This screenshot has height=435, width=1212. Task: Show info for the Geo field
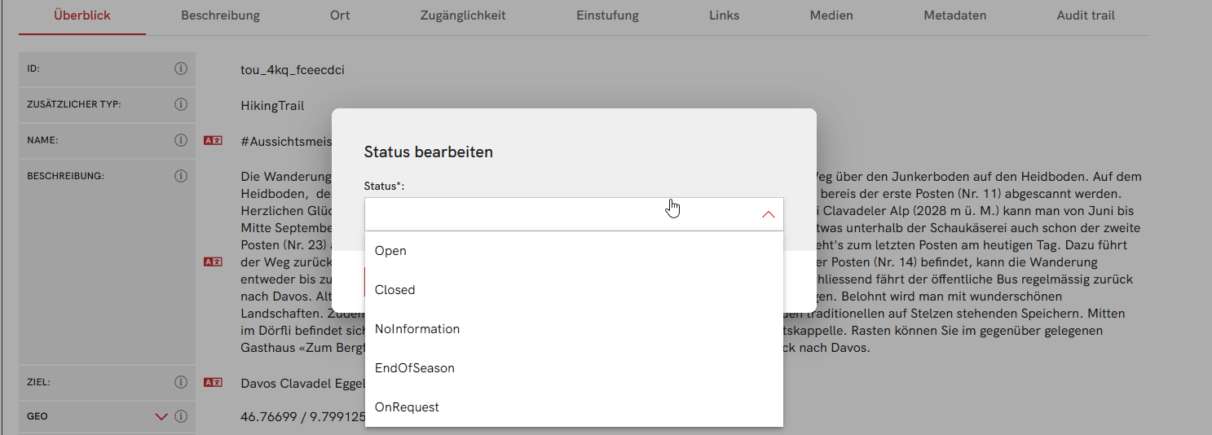[x=181, y=416]
